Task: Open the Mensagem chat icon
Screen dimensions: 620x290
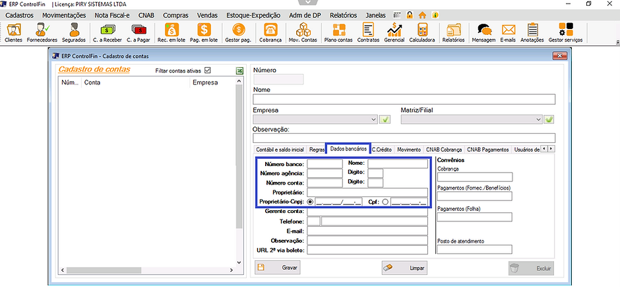Action: pos(483,33)
